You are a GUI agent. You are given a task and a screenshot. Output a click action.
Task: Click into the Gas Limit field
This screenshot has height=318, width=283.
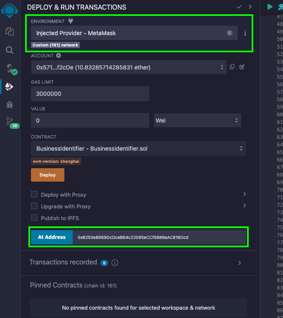(x=90, y=94)
